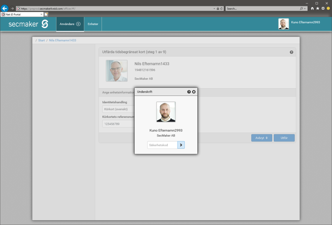332x225 pixels.
Task: Submit security code with arrow button
Action: [x=181, y=145]
